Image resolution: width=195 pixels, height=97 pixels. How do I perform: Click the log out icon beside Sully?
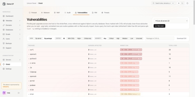pyautogui.click(x=19, y=93)
